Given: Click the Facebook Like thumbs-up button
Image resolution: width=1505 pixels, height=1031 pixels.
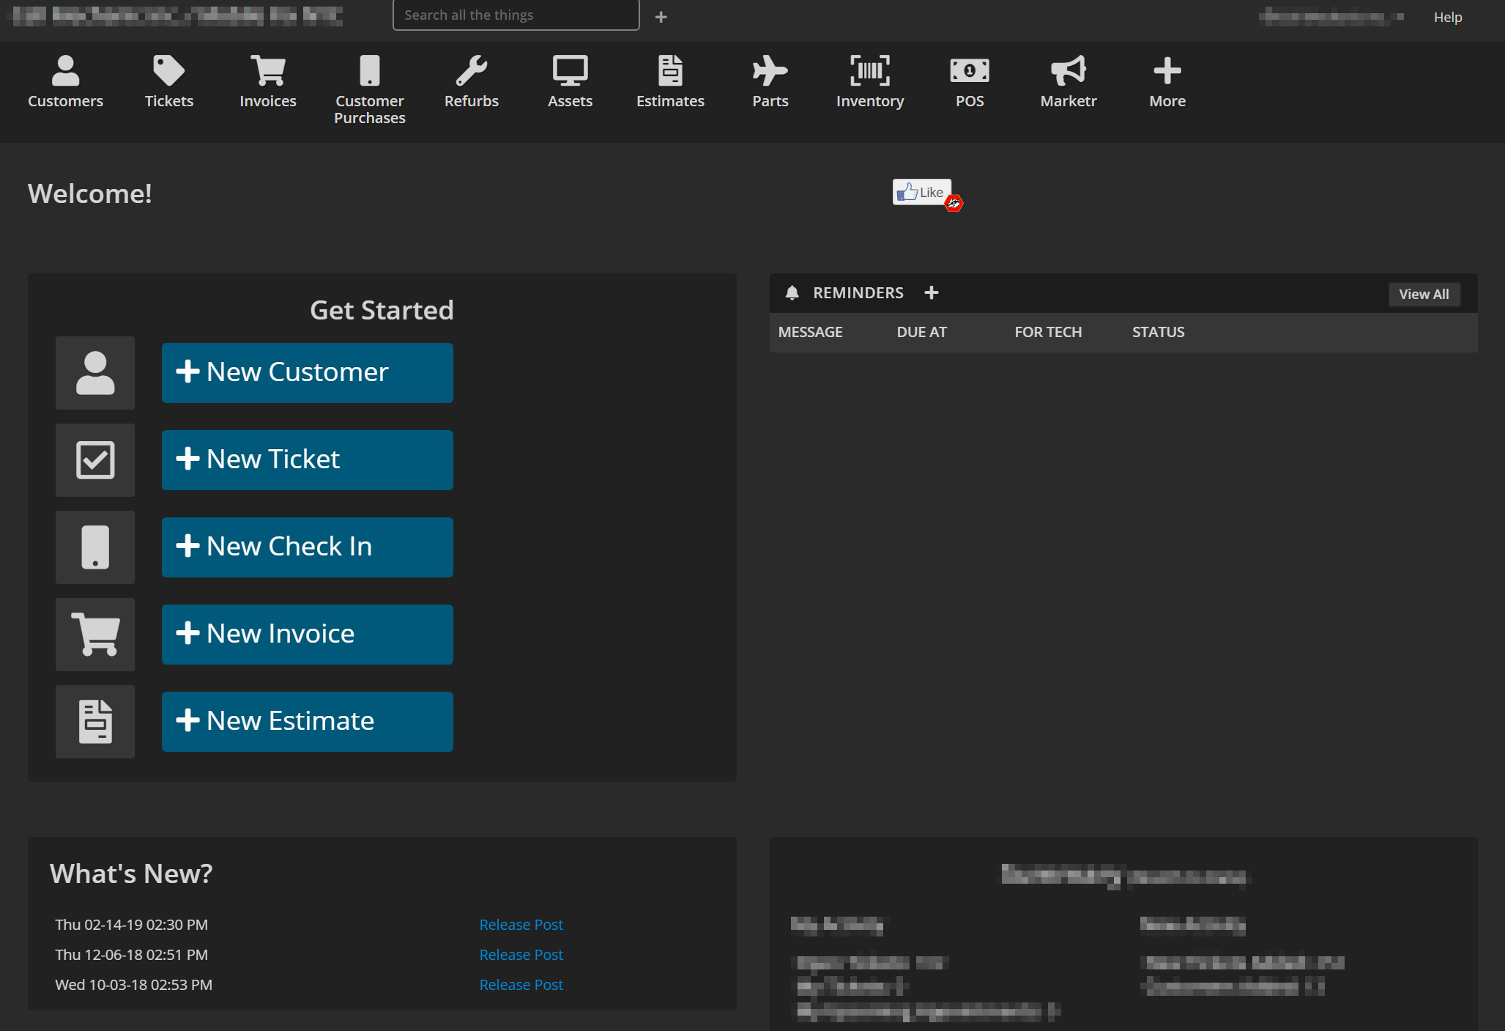Looking at the screenshot, I should [x=921, y=192].
